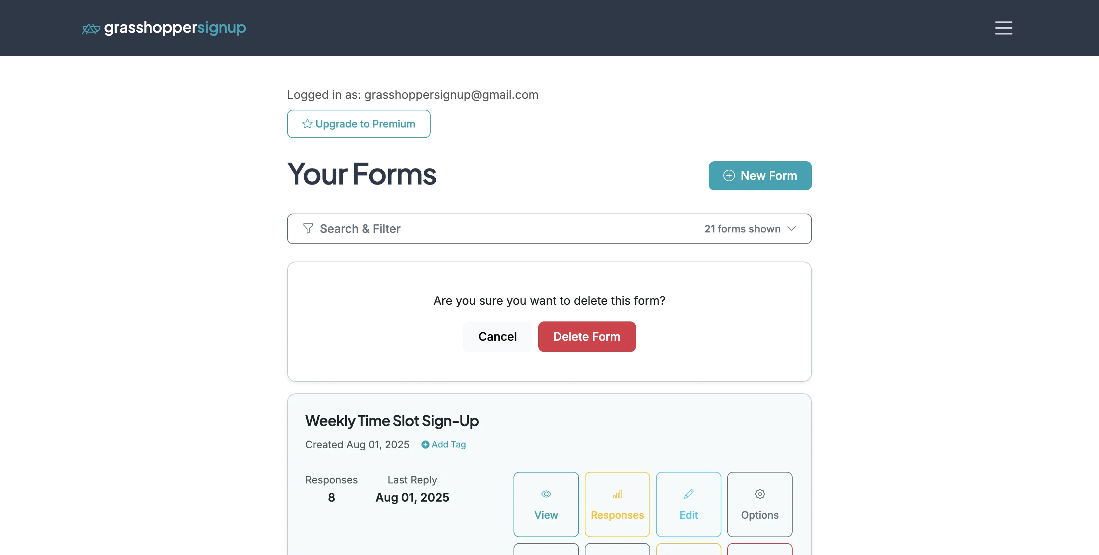Open the bar chart Responses icon

click(617, 494)
